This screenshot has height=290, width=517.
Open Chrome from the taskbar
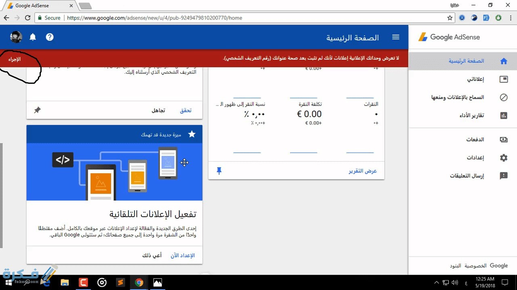pos(139,282)
